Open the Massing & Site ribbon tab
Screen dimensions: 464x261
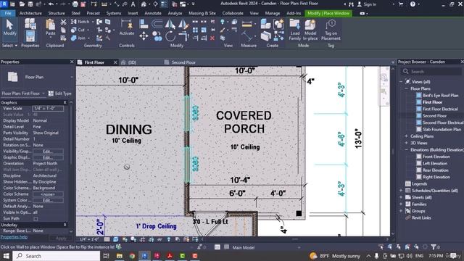click(202, 13)
